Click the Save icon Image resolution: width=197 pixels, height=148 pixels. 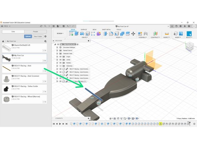coord(64,26)
